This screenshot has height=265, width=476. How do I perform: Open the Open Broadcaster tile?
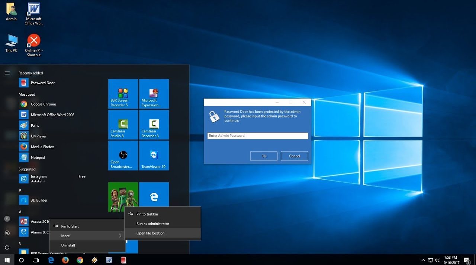tap(123, 155)
